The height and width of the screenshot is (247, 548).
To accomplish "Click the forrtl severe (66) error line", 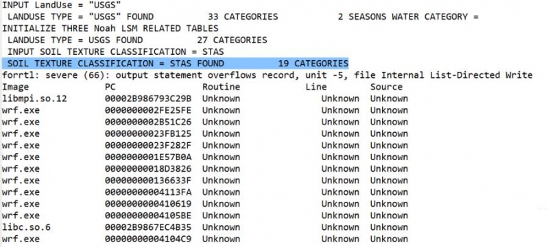I will (x=267, y=75).
